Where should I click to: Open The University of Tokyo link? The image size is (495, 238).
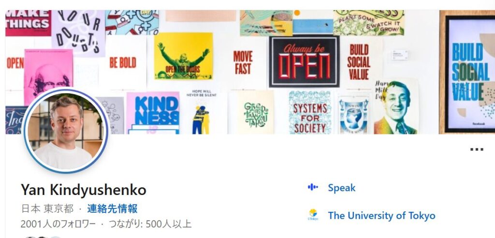[381, 216]
